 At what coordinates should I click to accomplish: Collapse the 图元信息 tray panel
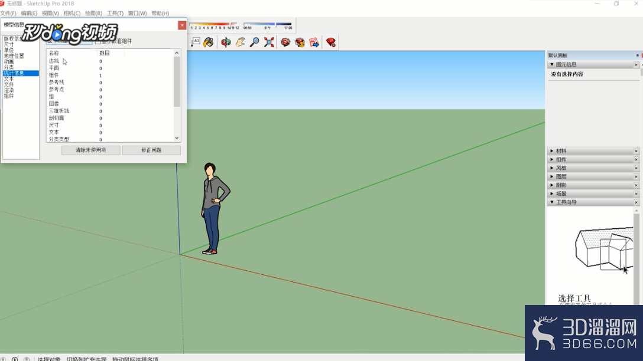point(552,65)
